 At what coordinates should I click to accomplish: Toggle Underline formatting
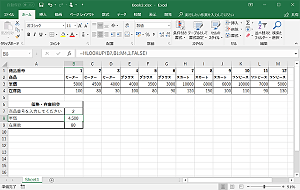tap(41, 34)
